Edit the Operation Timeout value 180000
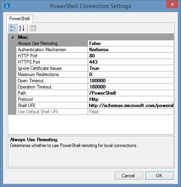Screen dimensions: 181x187 click(x=131, y=87)
